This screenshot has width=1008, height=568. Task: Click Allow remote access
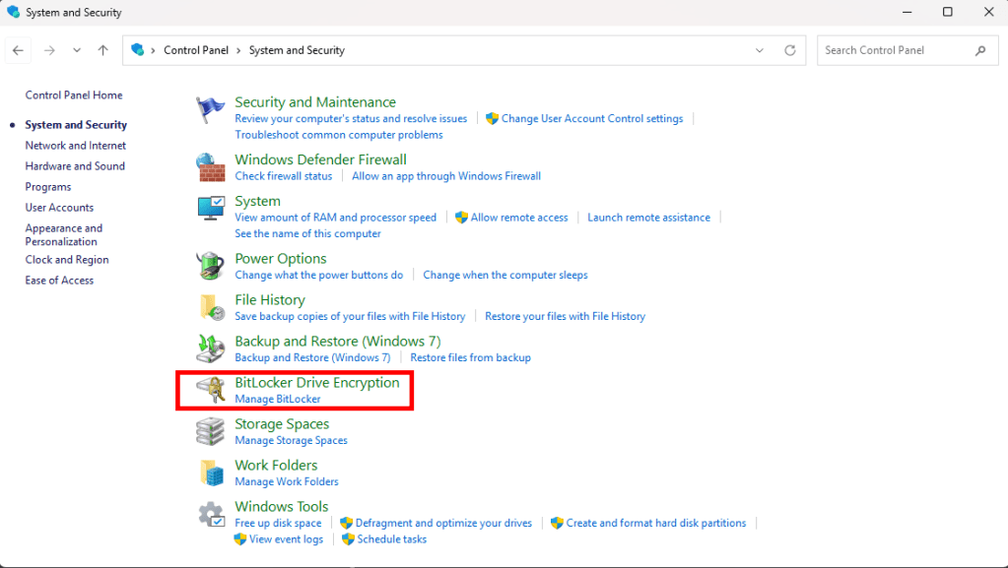pyautogui.click(x=519, y=218)
